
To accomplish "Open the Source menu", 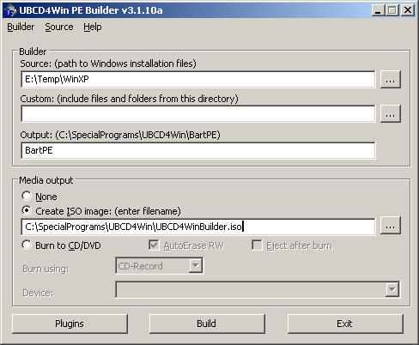I will click(x=59, y=27).
